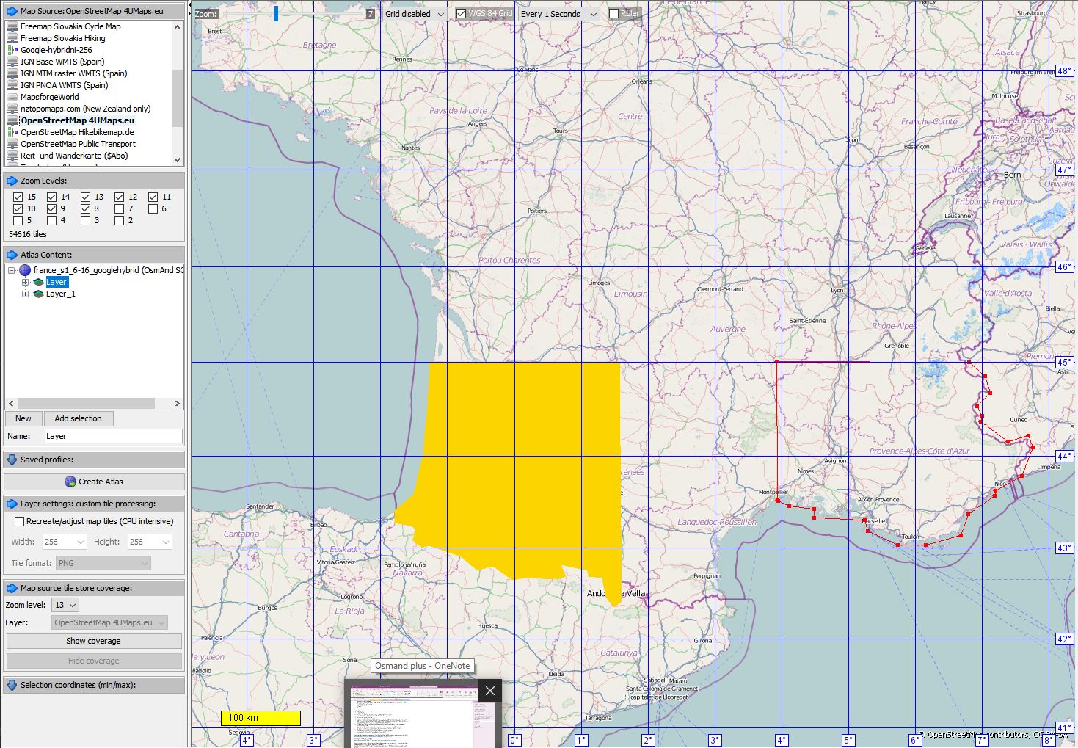1078x748 pixels.
Task: Click the Show coverage button
Action: pyautogui.click(x=93, y=641)
